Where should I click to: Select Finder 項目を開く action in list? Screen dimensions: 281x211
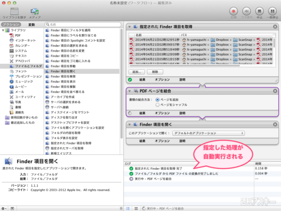click(x=81, y=71)
